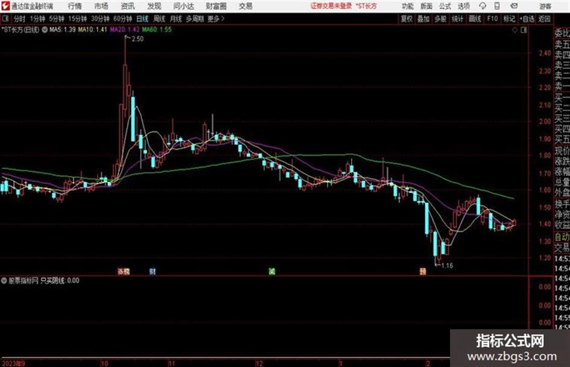Image resolution: width=570 pixels, height=367 pixels.
Task: Open the mail envelope icon
Action: click(514, 6)
